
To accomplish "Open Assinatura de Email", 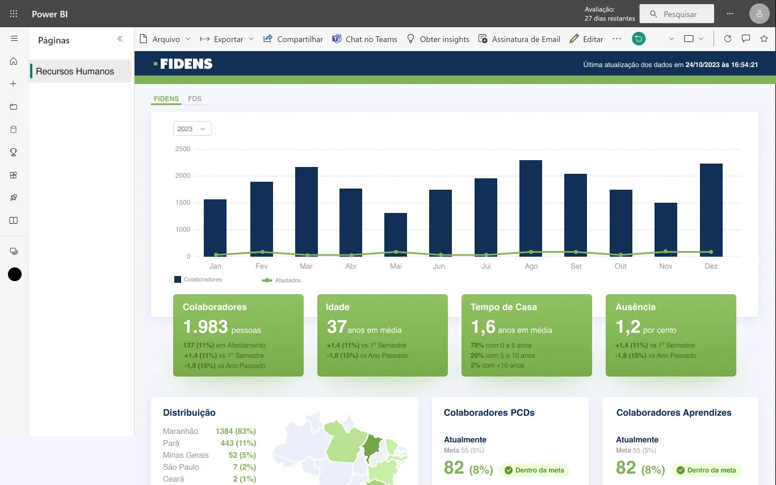I will tap(519, 39).
